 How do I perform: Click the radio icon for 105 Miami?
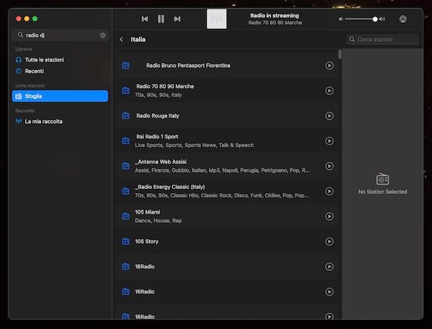(125, 216)
